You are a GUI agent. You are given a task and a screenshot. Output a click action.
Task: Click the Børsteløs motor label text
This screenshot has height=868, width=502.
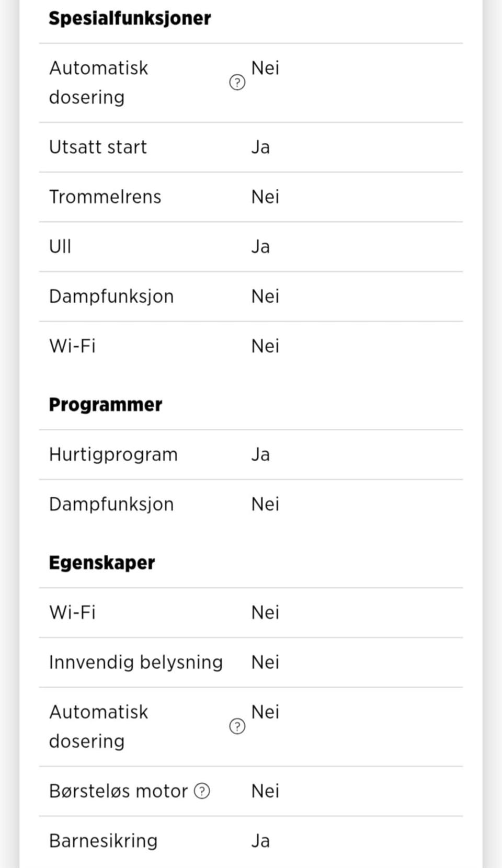(x=118, y=791)
